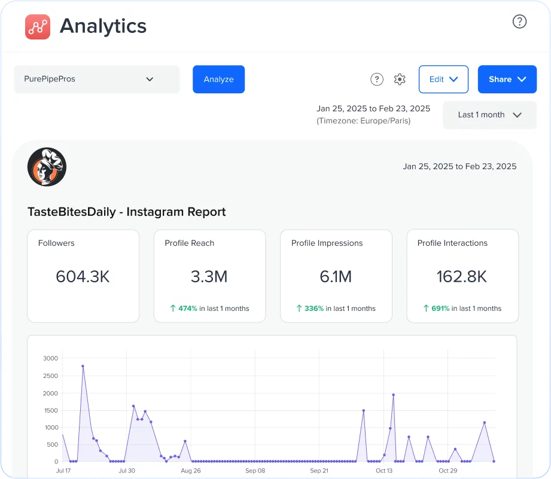Click the Jan 25 to Feb 23 date range text
This screenshot has height=479, width=551.
373,108
